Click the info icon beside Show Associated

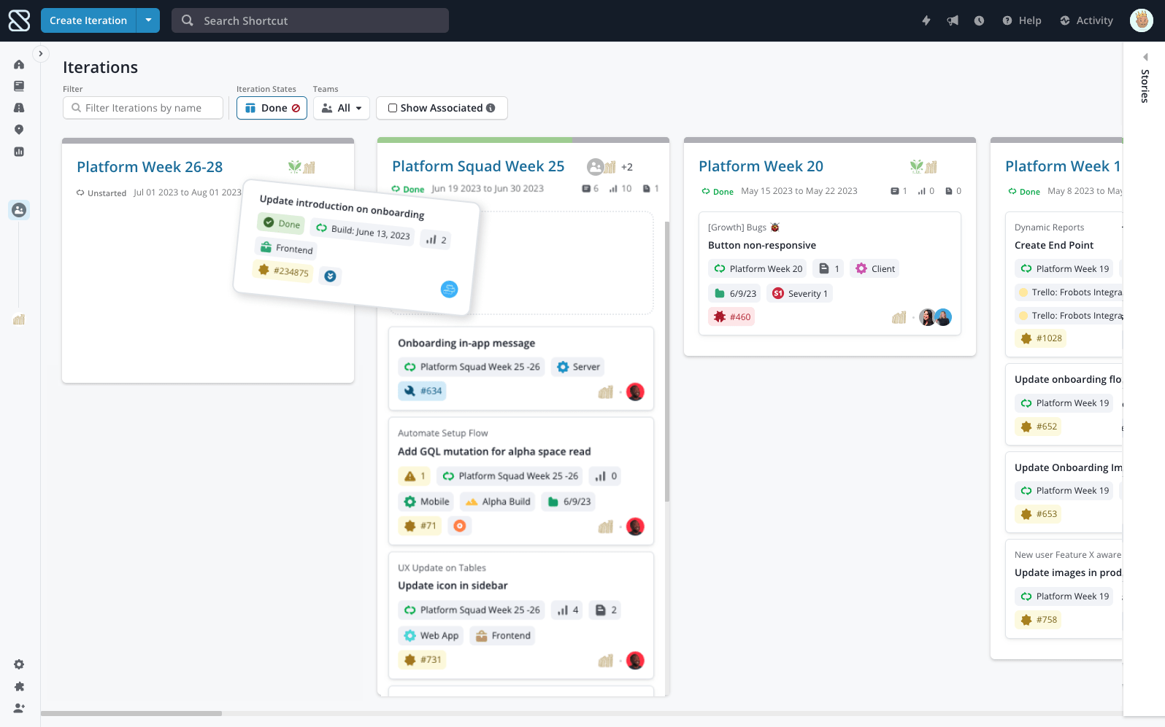491,108
